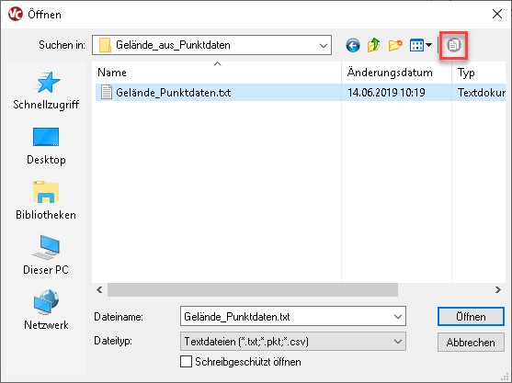
Task: Click the highlighted file preview icon
Action: [x=453, y=45]
